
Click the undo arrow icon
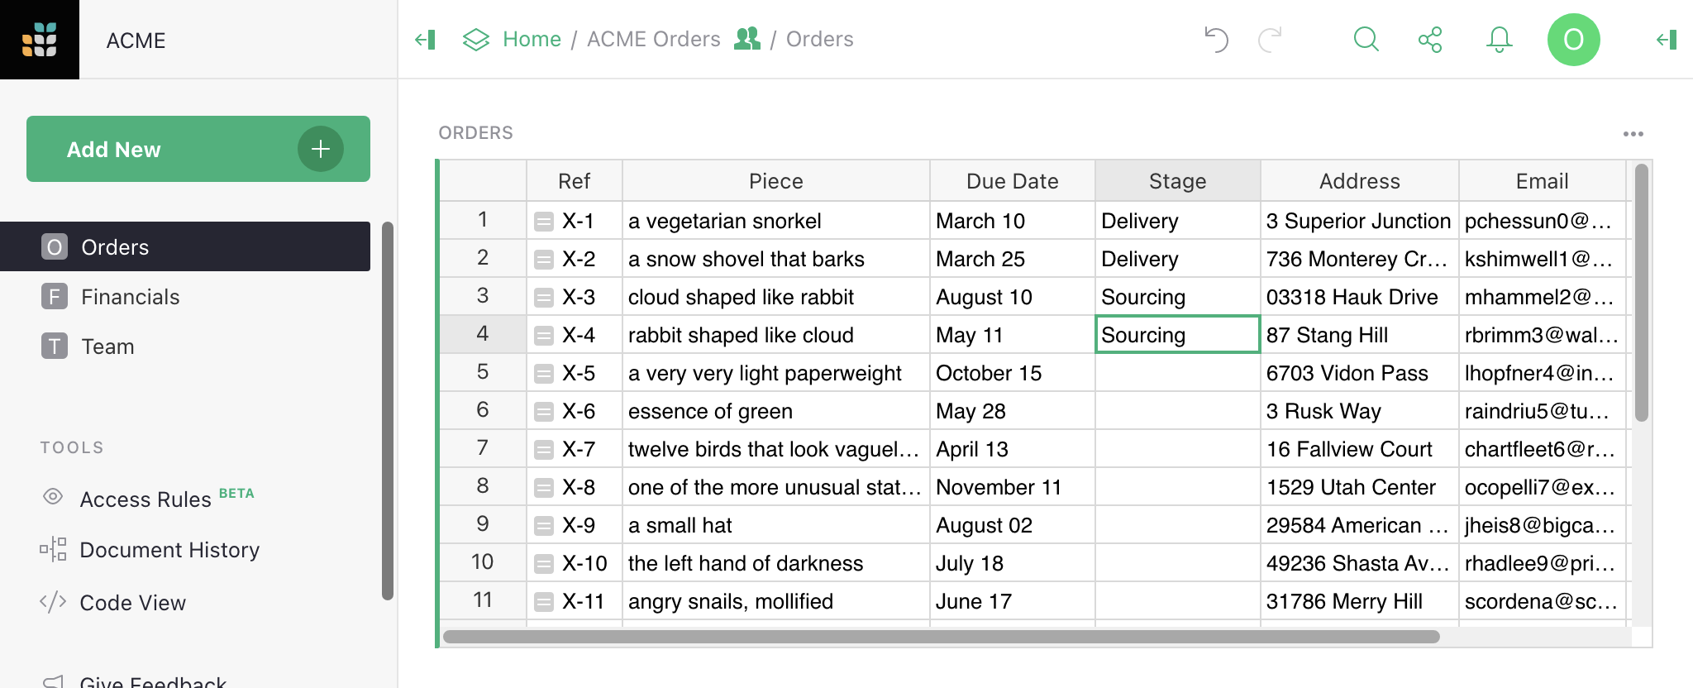[1216, 40]
